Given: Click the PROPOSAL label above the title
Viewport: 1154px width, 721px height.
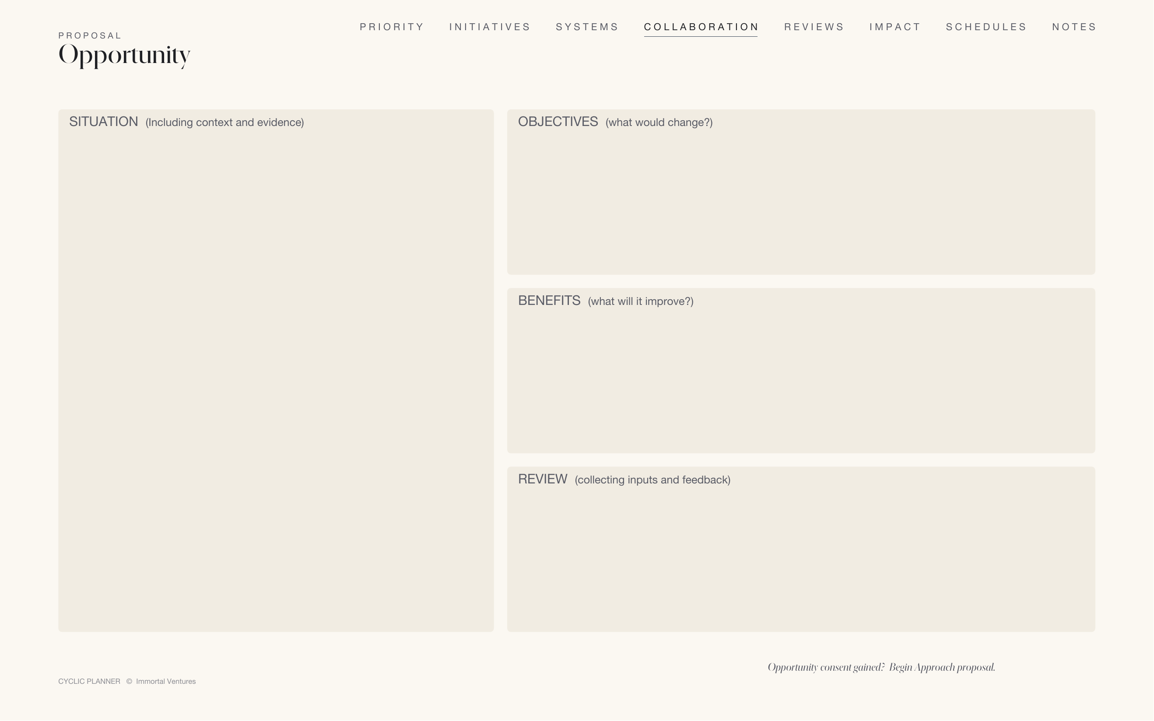Looking at the screenshot, I should pos(90,36).
